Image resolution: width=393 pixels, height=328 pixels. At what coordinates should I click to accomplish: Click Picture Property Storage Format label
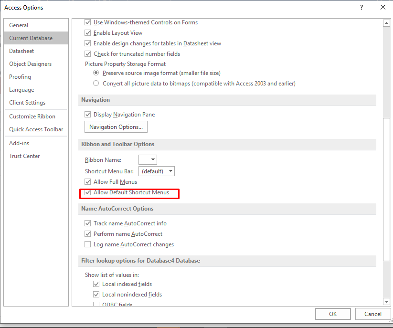pyautogui.click(x=125, y=64)
